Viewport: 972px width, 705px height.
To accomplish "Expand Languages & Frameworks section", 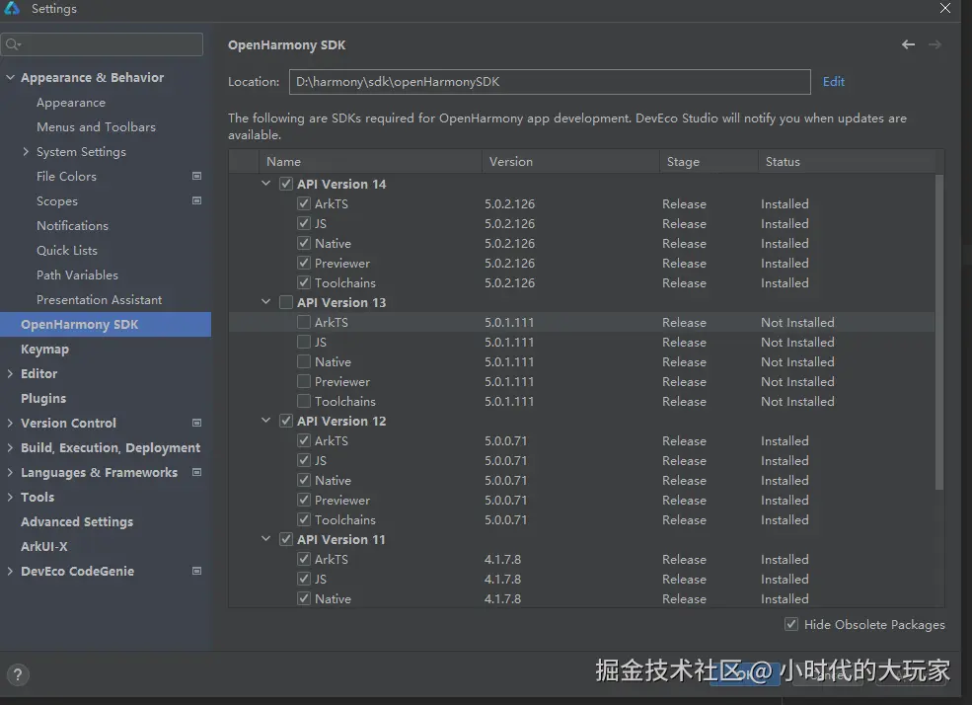I will coord(10,473).
